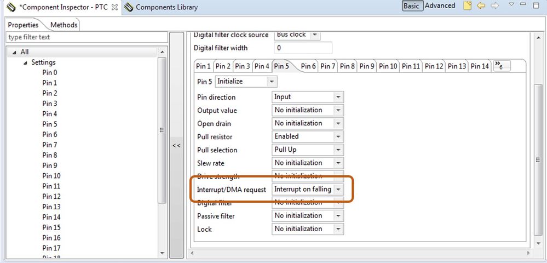
Task: Click the Interrupt/DMA request label
Action: click(x=232, y=190)
